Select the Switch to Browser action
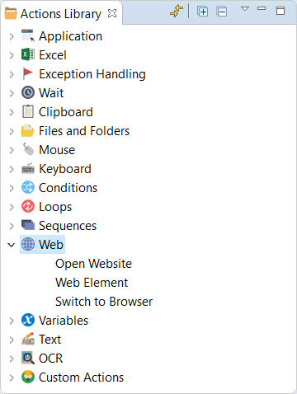 pyautogui.click(x=104, y=302)
